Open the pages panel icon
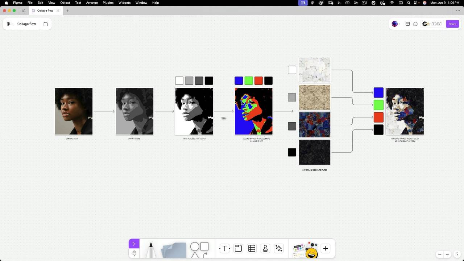Image resolution: width=464 pixels, height=261 pixels. 46,24
